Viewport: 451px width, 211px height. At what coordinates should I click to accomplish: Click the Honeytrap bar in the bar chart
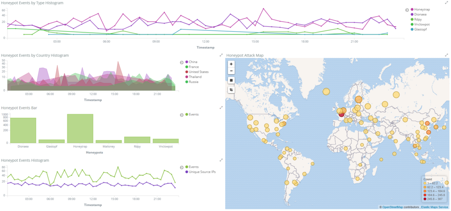point(80,129)
